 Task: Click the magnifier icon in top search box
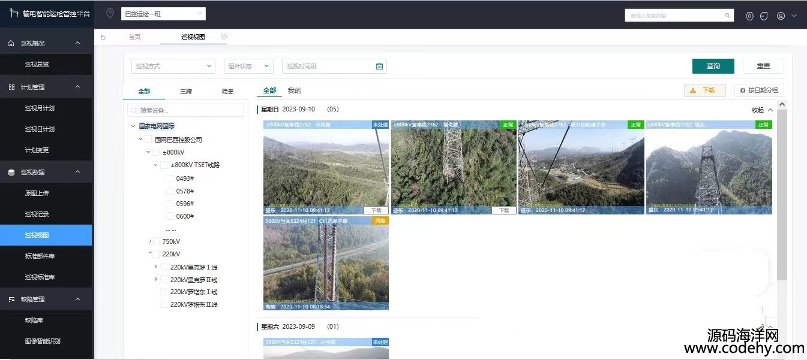point(728,16)
